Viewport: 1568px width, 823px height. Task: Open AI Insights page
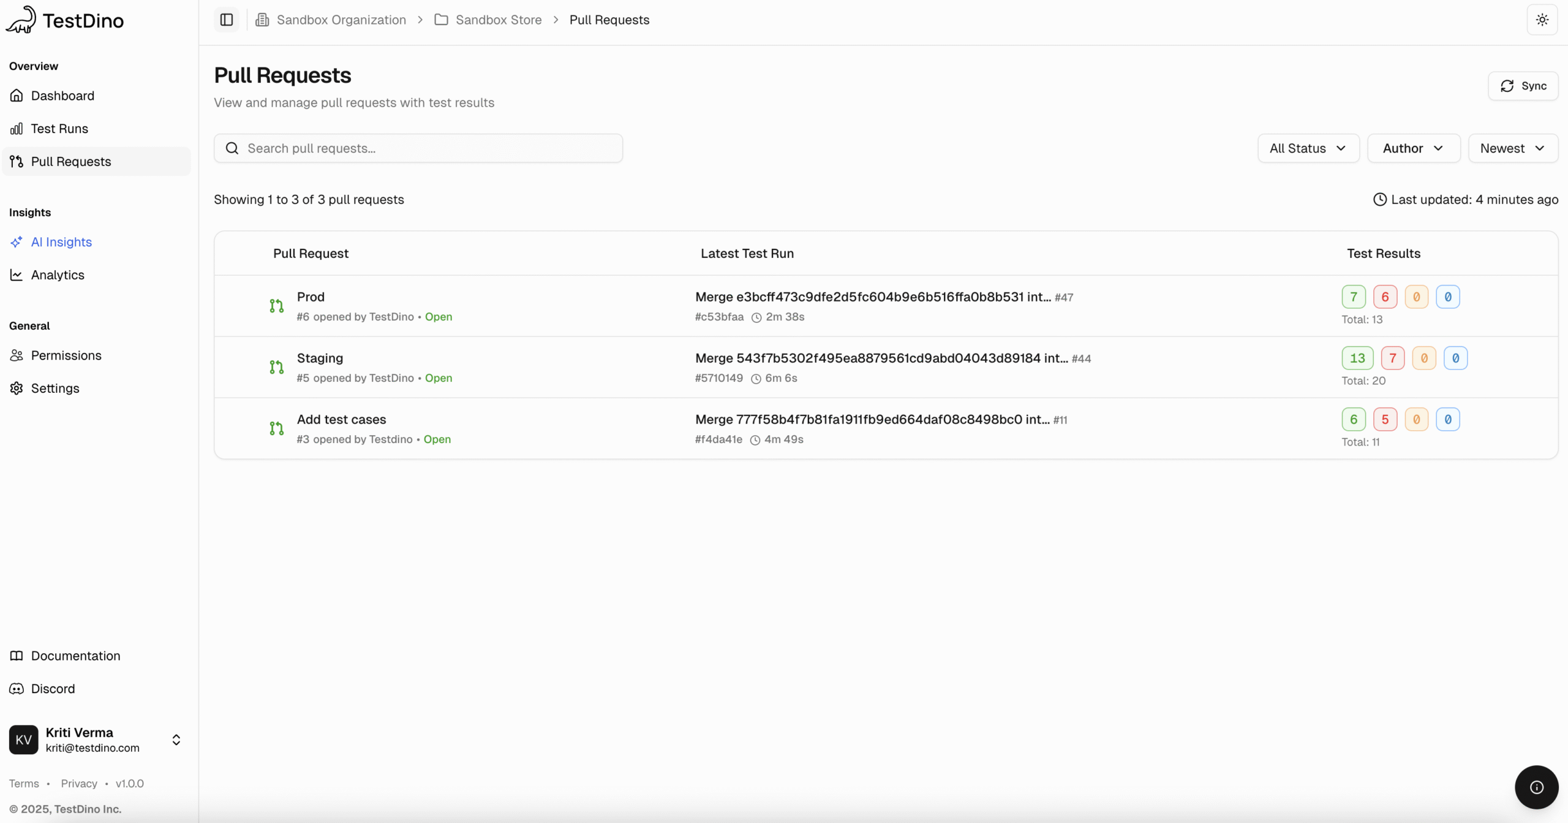(x=61, y=241)
